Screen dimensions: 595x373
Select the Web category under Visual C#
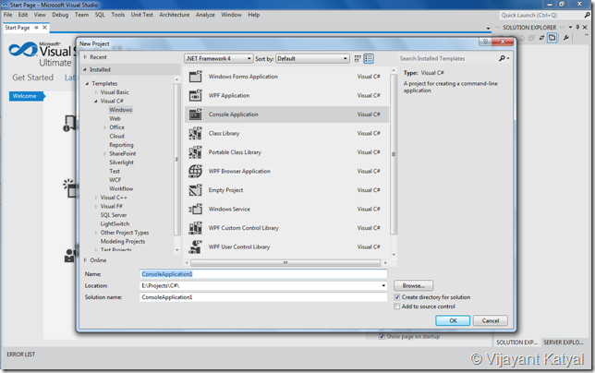click(x=115, y=119)
